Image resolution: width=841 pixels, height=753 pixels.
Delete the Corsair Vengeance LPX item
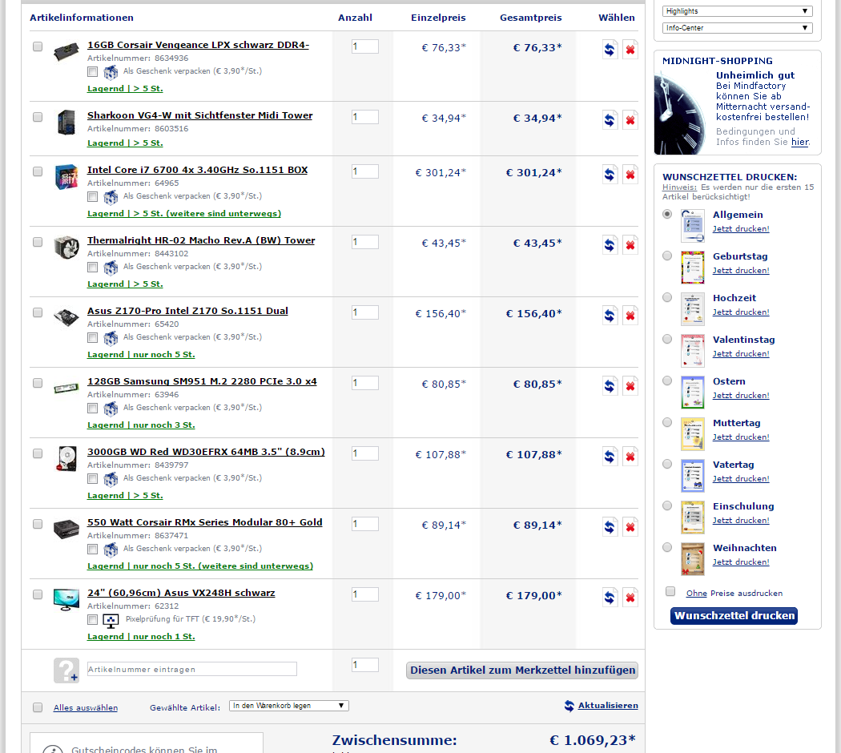(x=630, y=50)
